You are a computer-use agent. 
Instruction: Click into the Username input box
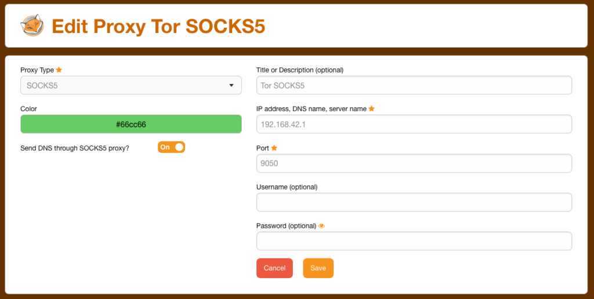point(414,202)
